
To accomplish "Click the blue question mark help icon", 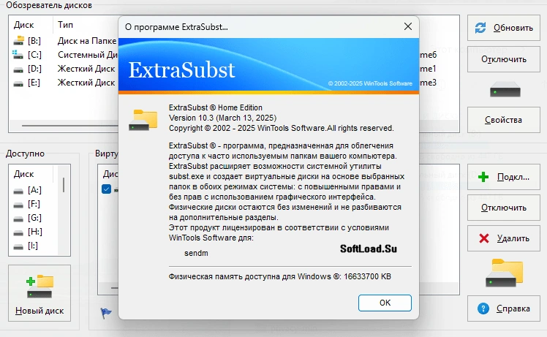I will 483,308.
